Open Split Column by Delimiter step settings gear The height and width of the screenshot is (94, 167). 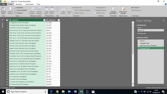162,46
